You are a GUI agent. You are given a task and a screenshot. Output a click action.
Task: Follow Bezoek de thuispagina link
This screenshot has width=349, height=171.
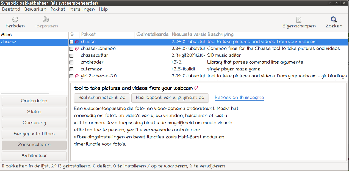(x=239, y=98)
